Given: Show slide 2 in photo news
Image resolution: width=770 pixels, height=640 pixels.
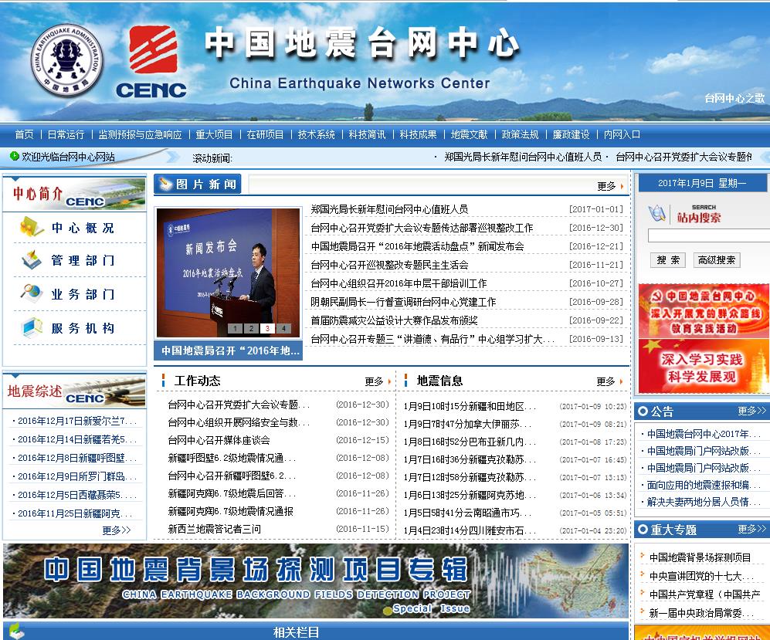Looking at the screenshot, I should (251, 328).
